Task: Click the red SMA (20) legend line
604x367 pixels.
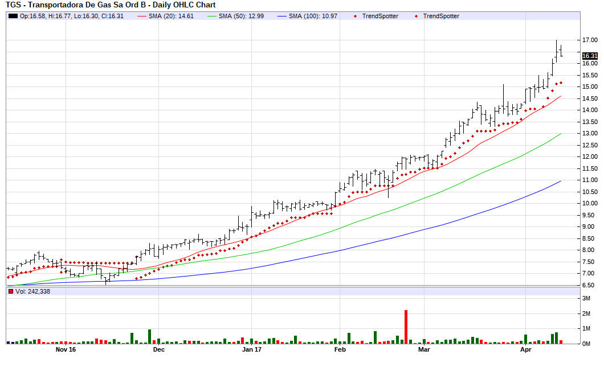Action: 142,16
